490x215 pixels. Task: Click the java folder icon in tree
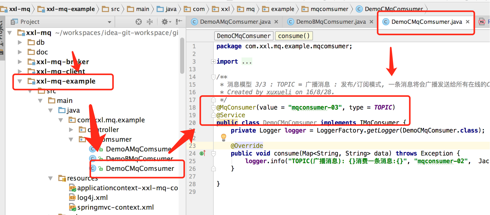coord(62,110)
